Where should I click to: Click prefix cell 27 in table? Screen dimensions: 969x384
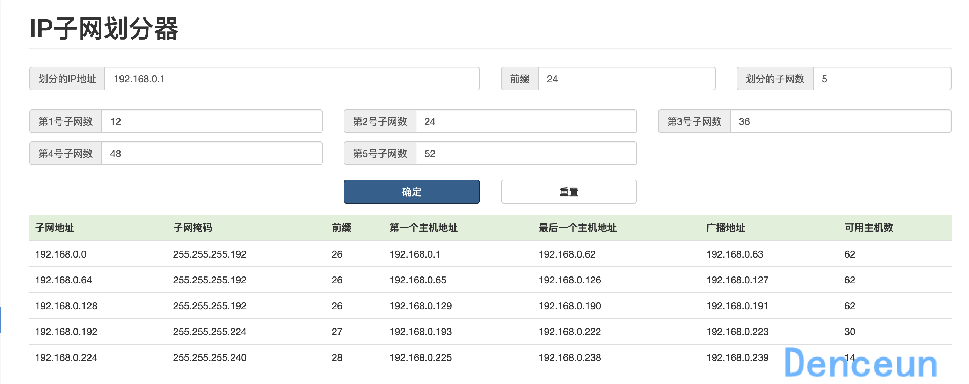(337, 332)
